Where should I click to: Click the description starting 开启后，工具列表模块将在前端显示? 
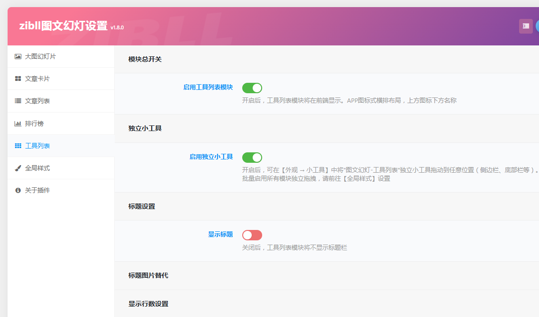(349, 100)
